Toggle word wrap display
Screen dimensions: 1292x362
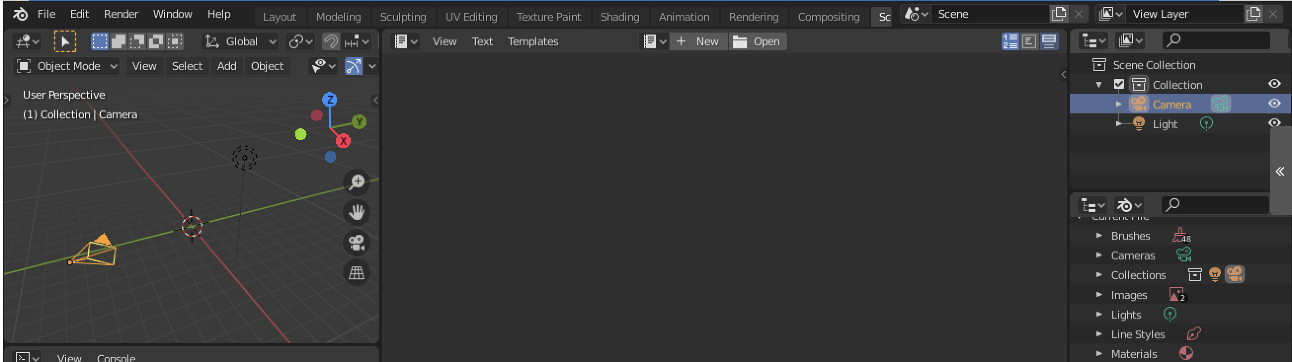pos(1029,41)
